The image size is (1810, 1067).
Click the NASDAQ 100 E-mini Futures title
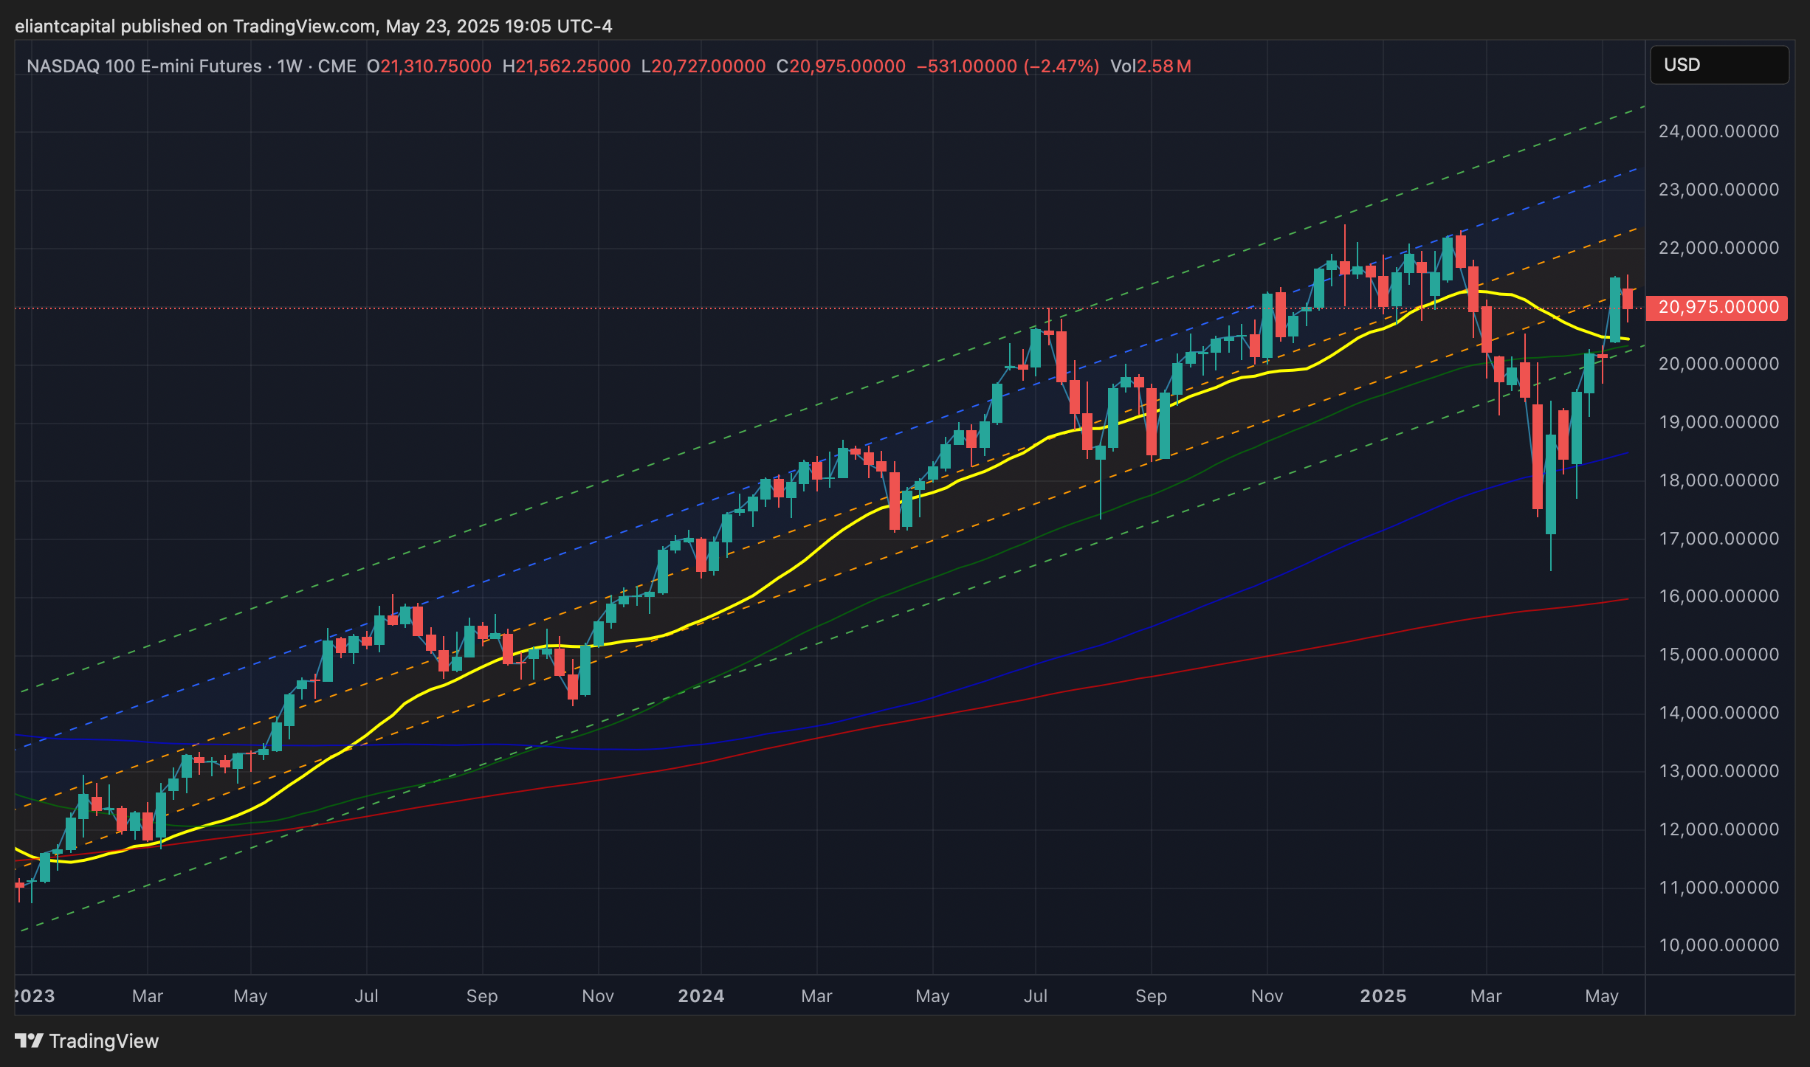point(144,66)
